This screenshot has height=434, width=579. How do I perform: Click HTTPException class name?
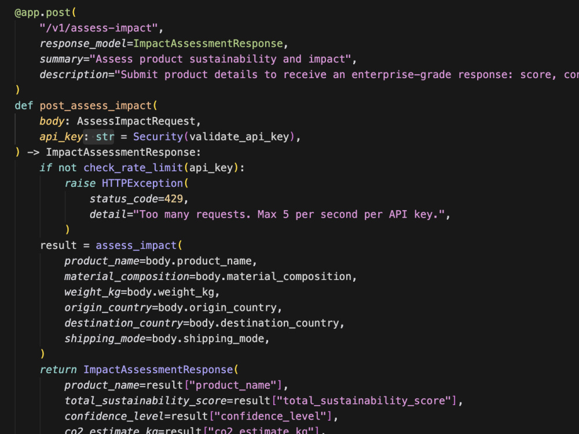(142, 183)
